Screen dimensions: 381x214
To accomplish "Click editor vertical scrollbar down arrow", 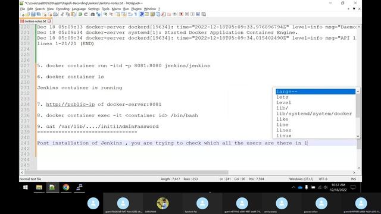I will [x=359, y=168].
